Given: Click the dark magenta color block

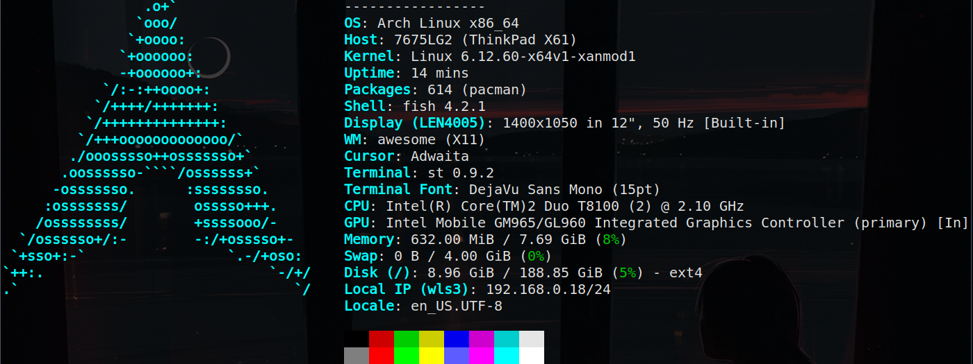Looking at the screenshot, I should point(482,339).
